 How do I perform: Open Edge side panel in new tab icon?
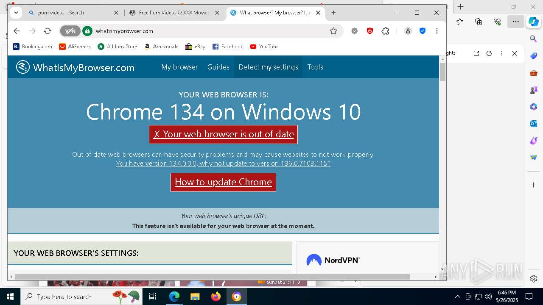(x=476, y=53)
